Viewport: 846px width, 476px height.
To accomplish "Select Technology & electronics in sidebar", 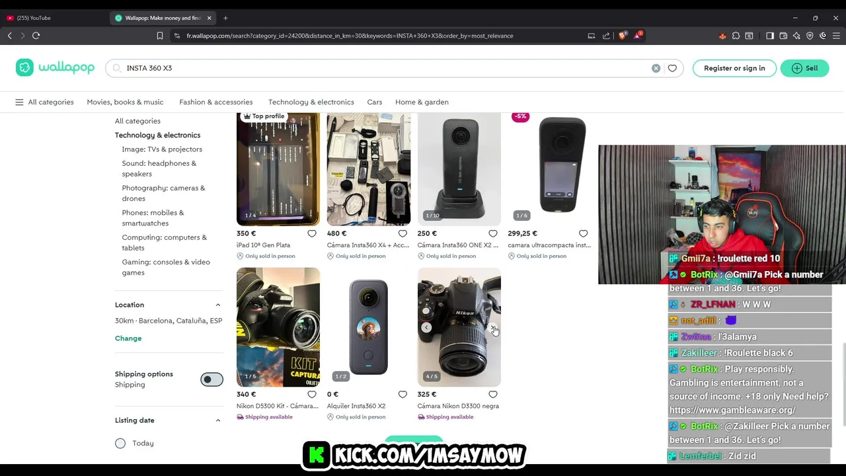I will click(x=157, y=135).
